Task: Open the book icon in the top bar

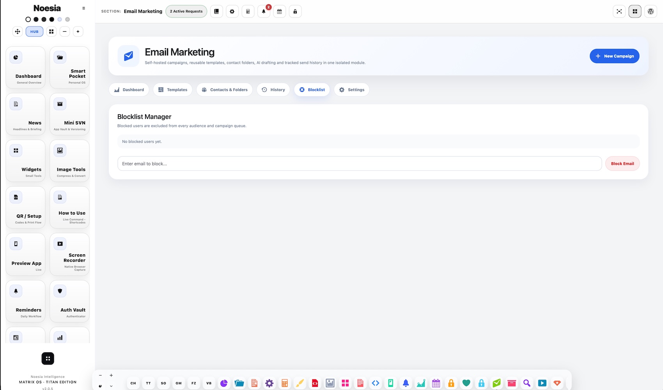Action: [x=216, y=11]
